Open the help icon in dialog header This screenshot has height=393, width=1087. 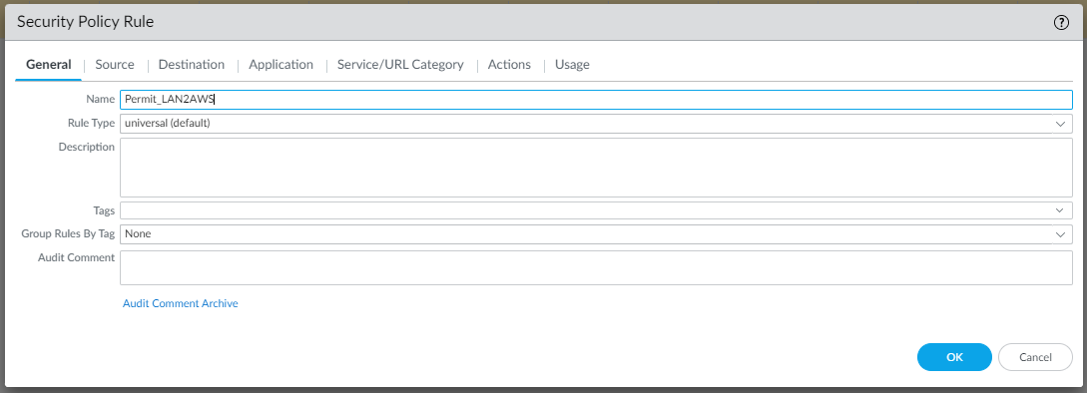1061,23
